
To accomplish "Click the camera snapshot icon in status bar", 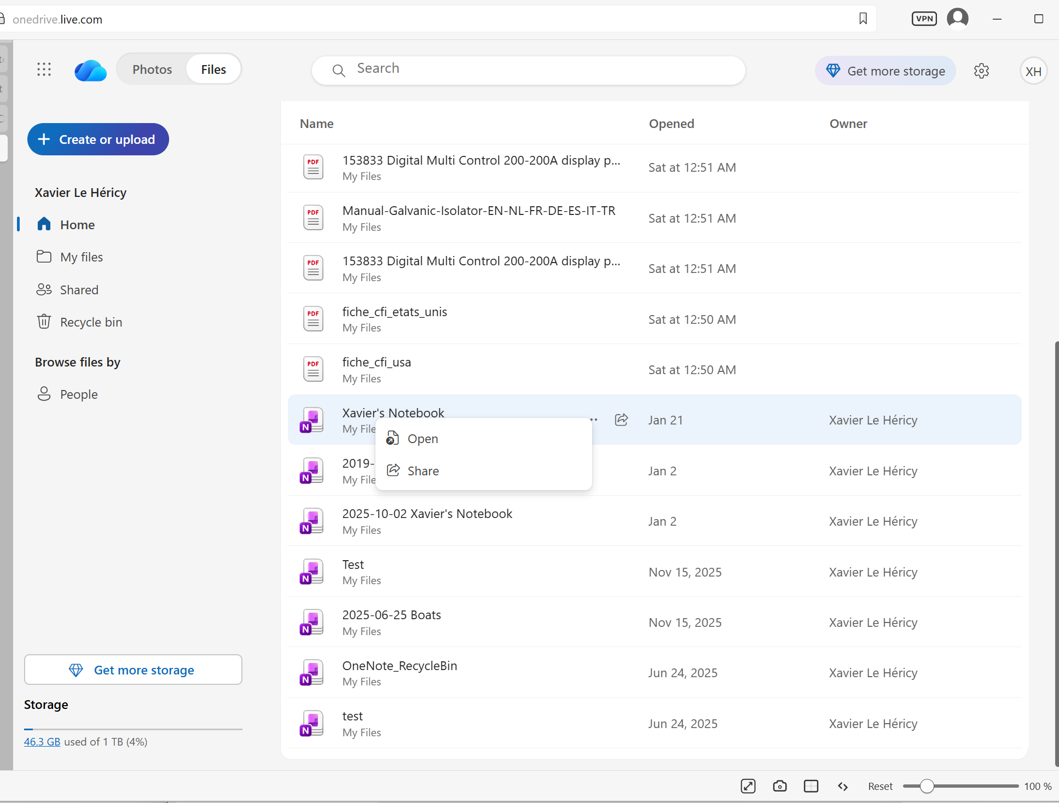I will click(779, 786).
